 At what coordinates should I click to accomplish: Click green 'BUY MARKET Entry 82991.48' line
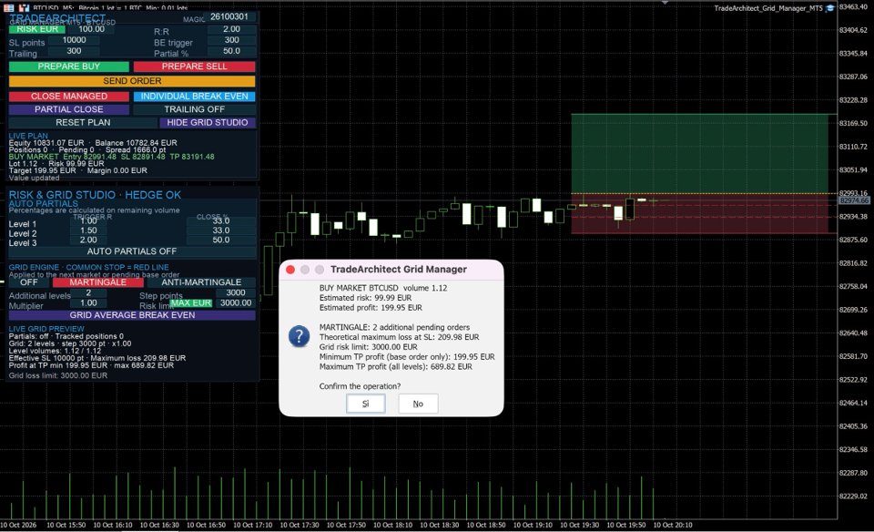pyautogui.click(x=63, y=157)
